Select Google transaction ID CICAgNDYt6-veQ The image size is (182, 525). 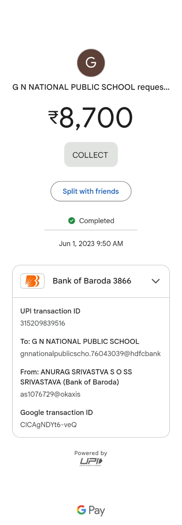(48, 425)
